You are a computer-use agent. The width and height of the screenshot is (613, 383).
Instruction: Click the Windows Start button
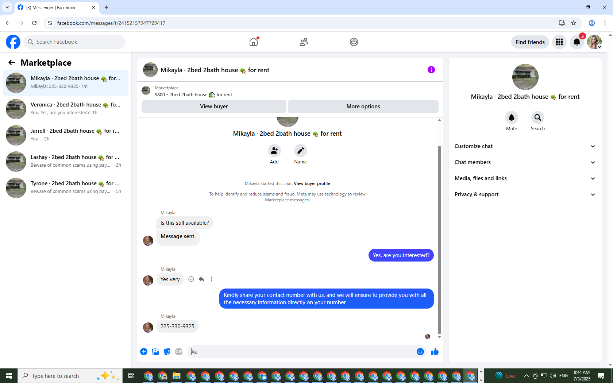point(9,376)
